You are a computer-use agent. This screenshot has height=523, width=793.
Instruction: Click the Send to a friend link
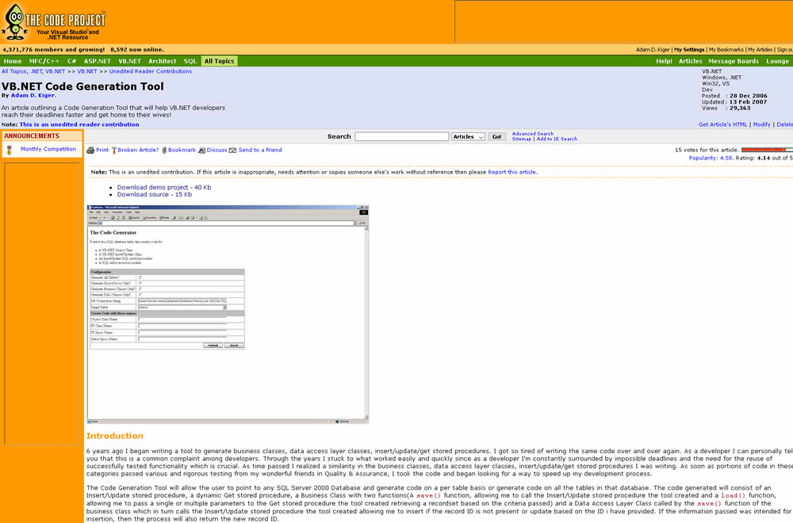(x=260, y=150)
